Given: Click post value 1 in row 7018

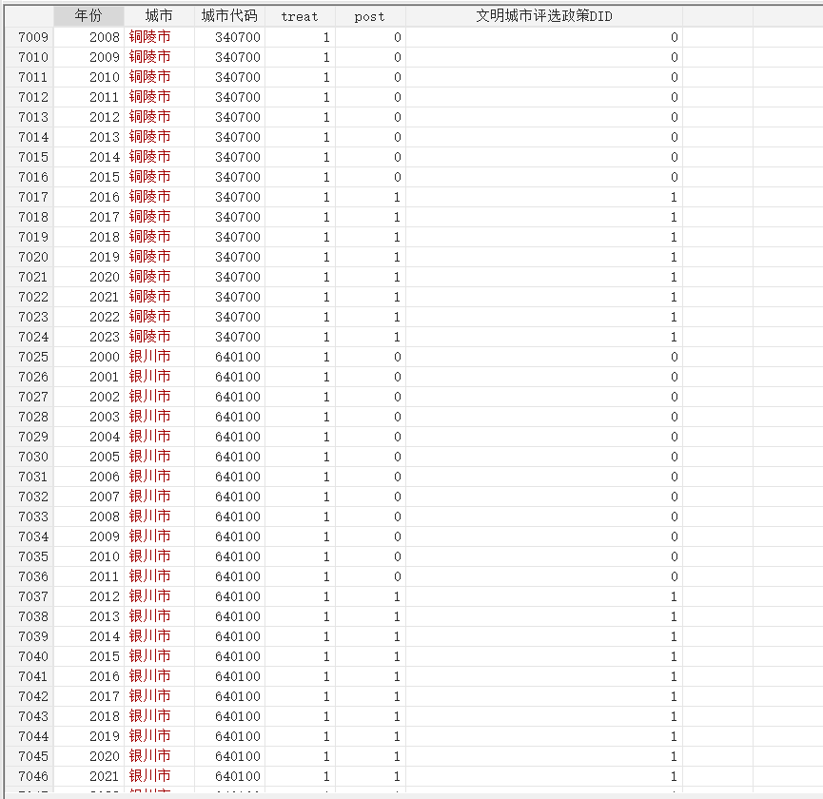Looking at the screenshot, I should pos(370,217).
